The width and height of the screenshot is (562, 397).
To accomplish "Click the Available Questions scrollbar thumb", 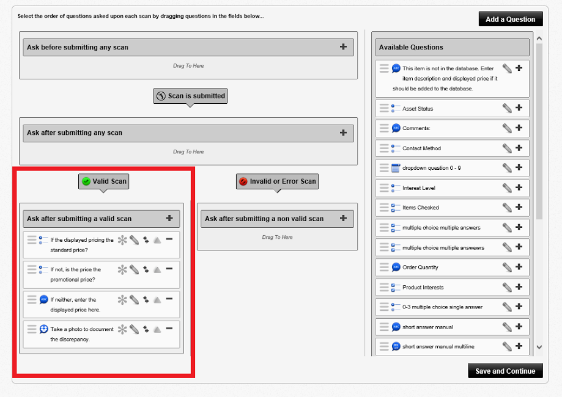I will click(539, 131).
